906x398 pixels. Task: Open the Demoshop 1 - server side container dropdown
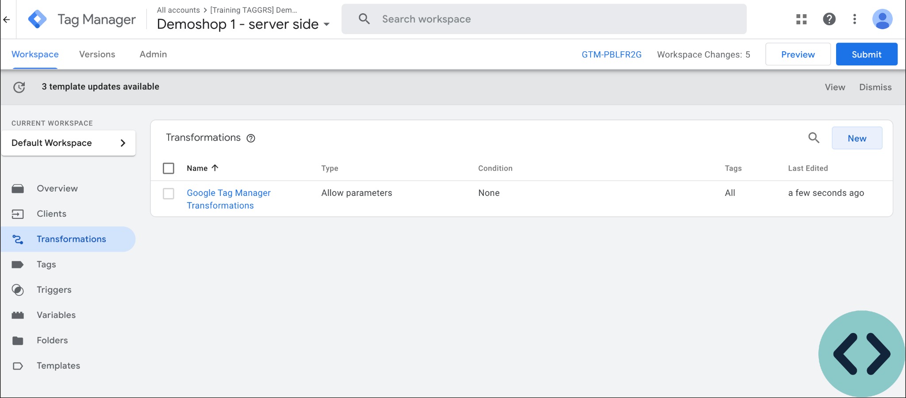(243, 24)
